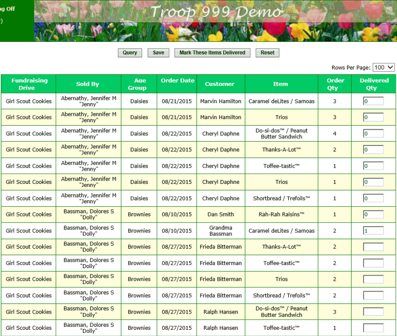Reset the form with Reset button

[x=267, y=52]
